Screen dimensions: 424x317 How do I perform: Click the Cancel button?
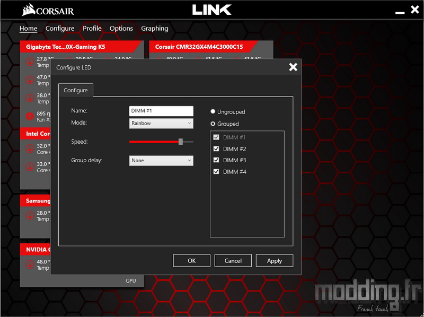pos(233,261)
